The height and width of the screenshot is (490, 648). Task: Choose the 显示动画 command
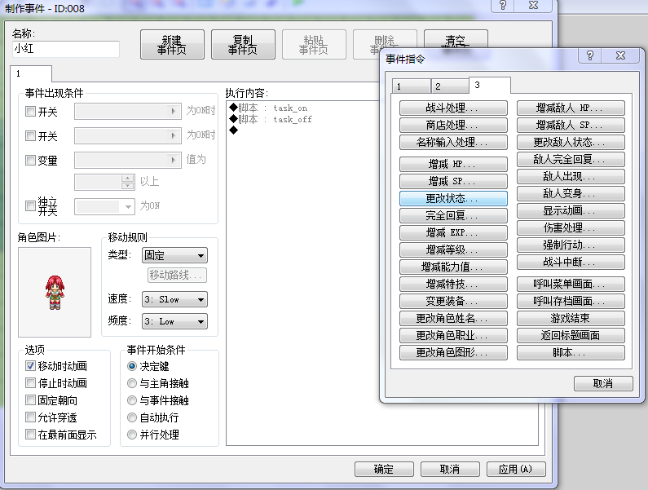tap(571, 210)
